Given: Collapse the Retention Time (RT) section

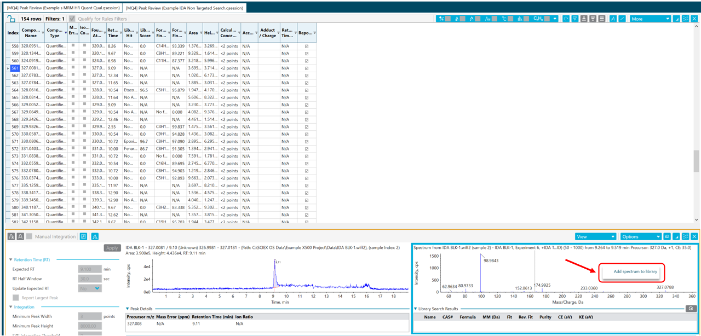Looking at the screenshot, I should point(11,260).
